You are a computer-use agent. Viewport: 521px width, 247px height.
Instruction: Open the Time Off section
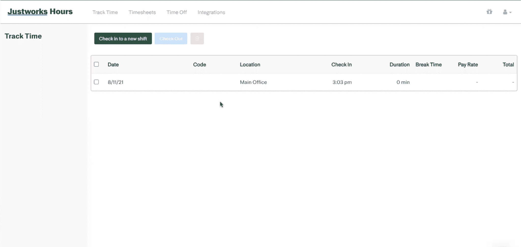pos(177,12)
